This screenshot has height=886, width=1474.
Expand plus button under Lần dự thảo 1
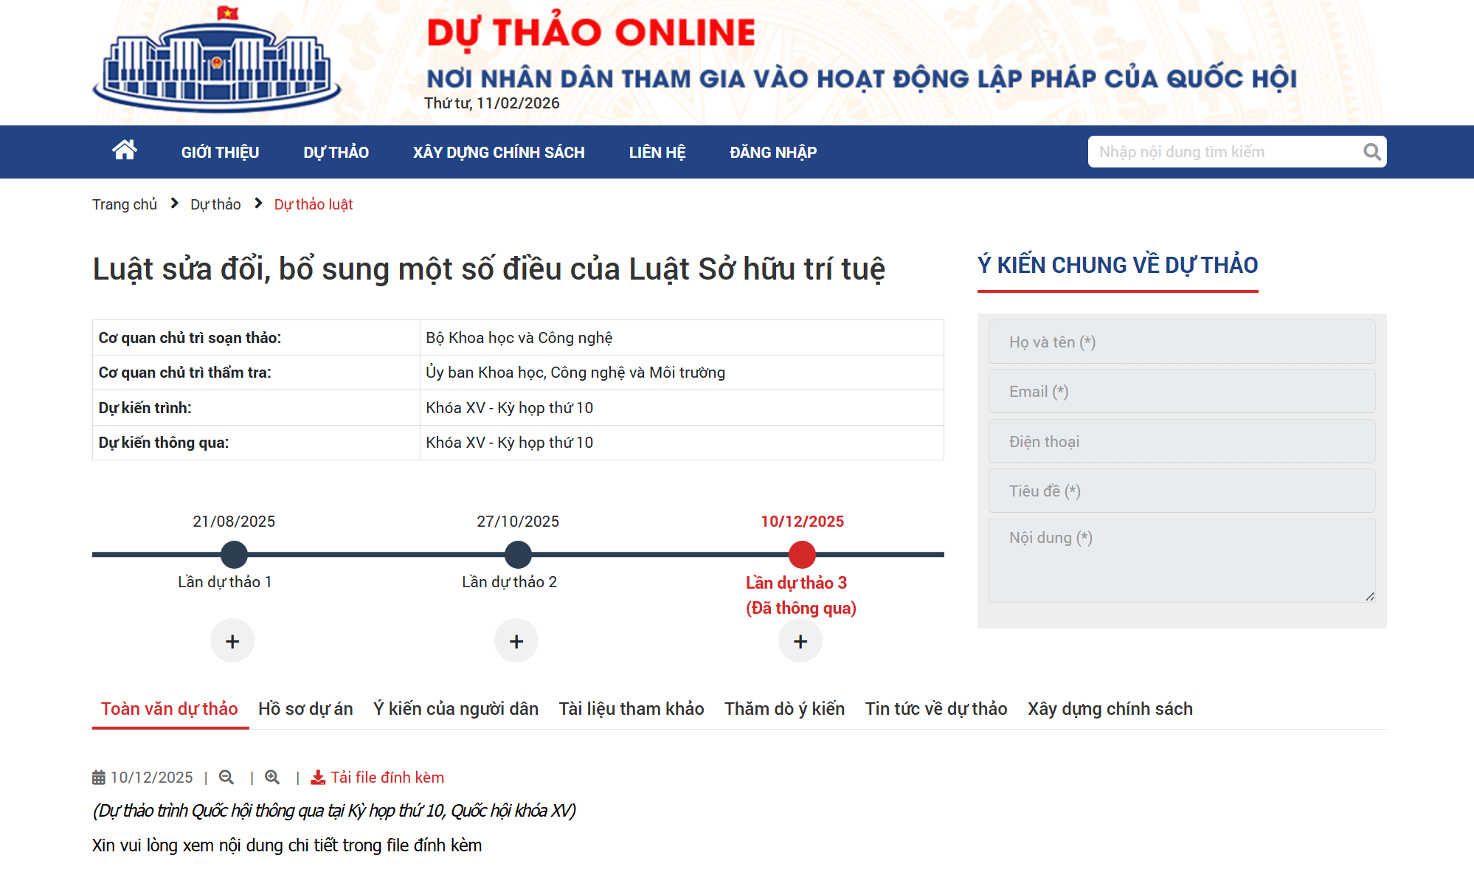click(232, 641)
